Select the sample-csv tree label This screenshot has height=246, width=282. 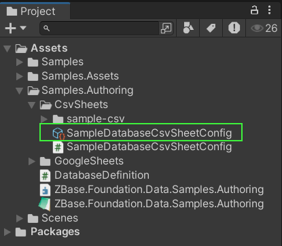tap(96, 119)
